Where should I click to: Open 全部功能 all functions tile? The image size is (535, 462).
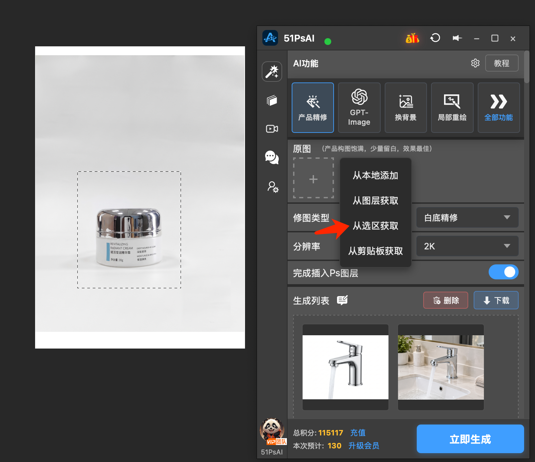coord(499,108)
